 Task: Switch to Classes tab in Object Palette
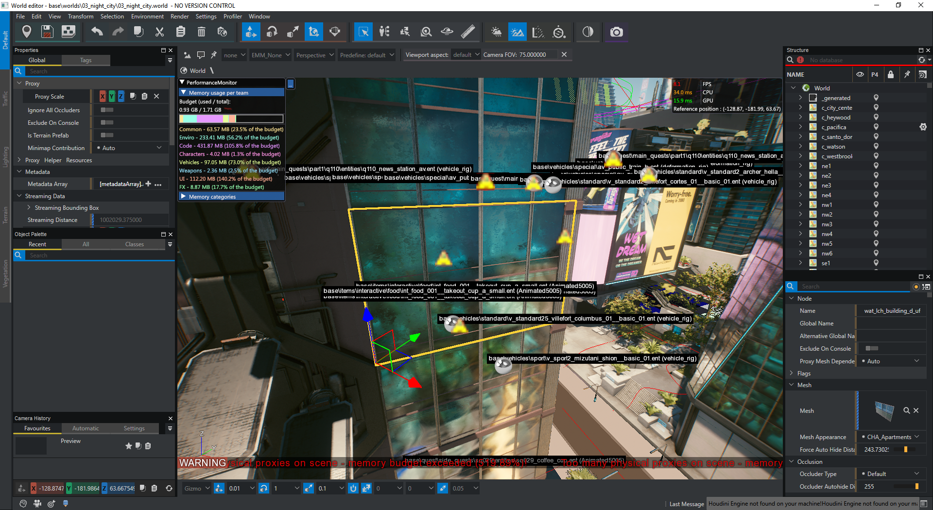tap(135, 244)
